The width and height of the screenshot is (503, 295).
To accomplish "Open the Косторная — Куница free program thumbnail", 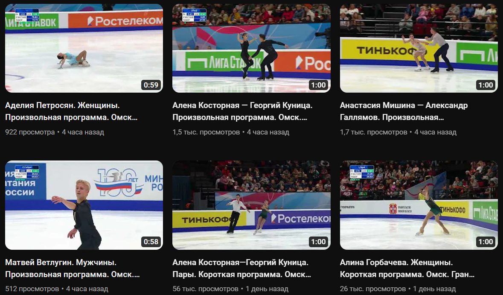I will coord(252,48).
